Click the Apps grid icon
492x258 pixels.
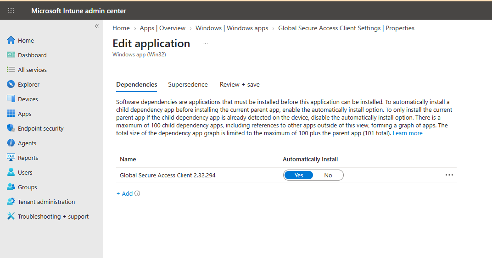point(11,114)
